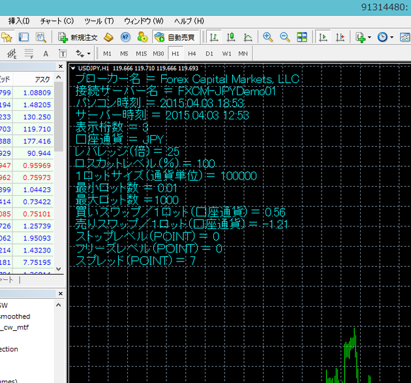The image size is (411, 383).
Task: Launch MetaEditor with the yellow book icon
Action: pos(108,37)
